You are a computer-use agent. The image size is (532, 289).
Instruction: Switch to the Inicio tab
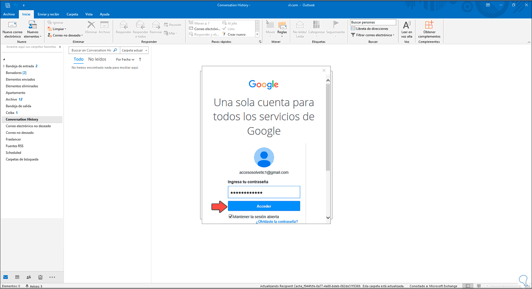[x=26, y=14]
